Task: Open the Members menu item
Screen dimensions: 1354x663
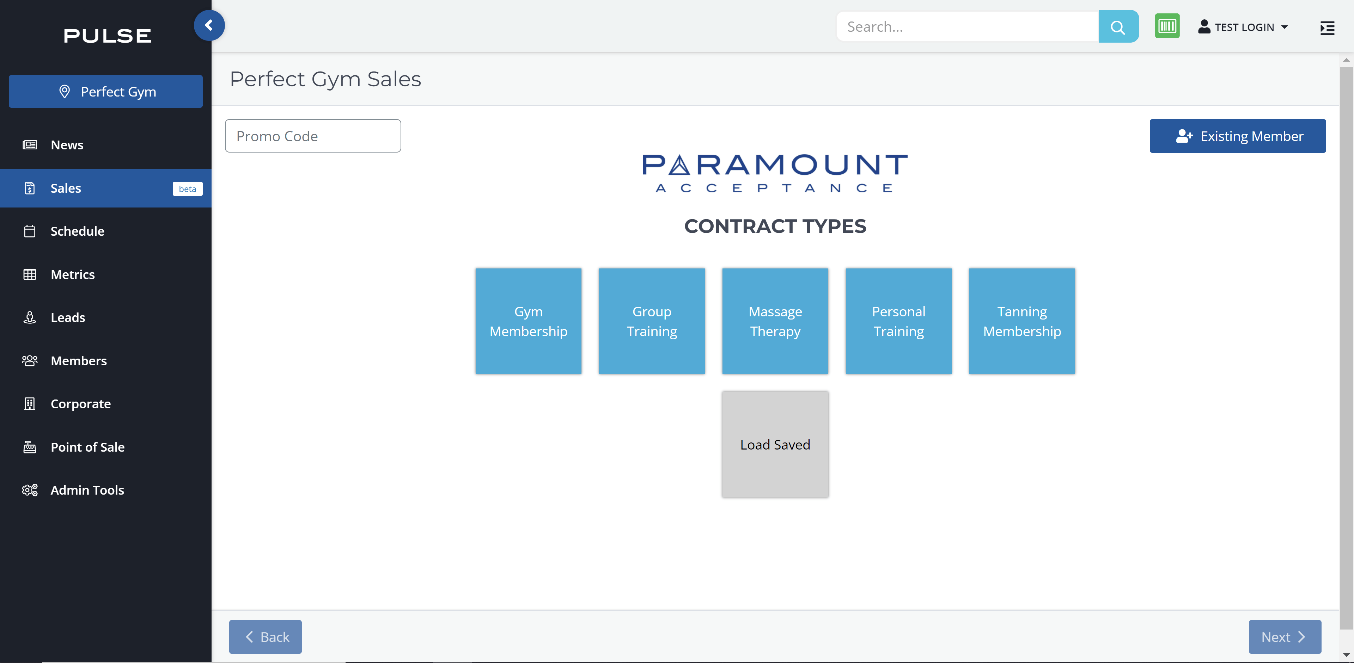Action: point(106,361)
